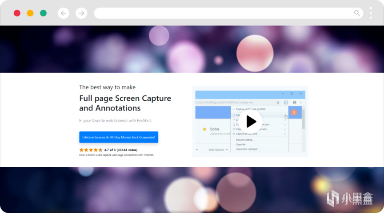384x213 pixels.
Task: Focus the browser address bar
Action: pos(228,13)
